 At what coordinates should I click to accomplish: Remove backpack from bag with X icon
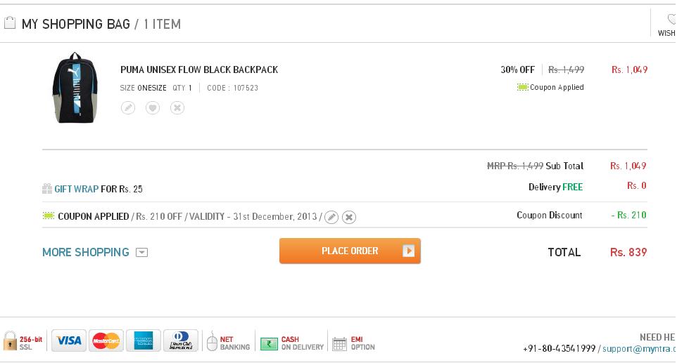(177, 107)
